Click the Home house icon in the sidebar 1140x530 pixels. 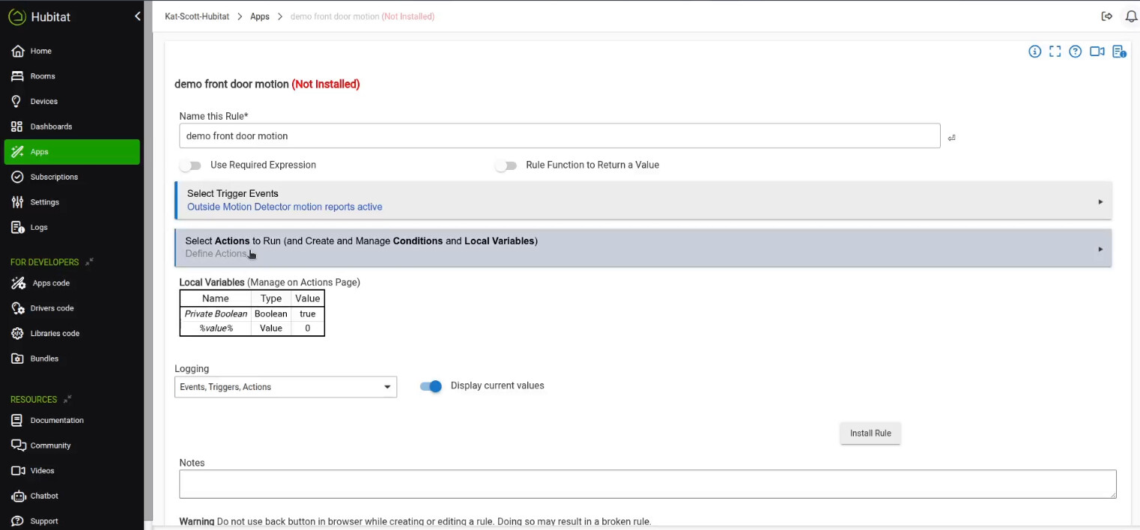tap(17, 51)
